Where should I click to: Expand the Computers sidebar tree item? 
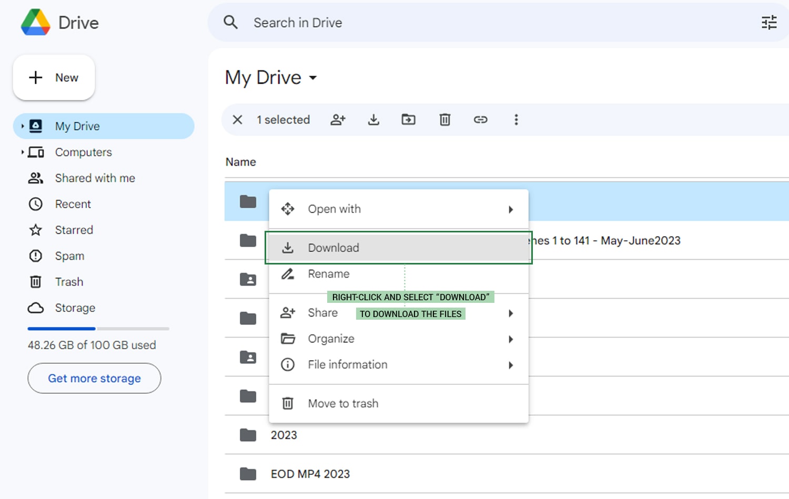(23, 152)
